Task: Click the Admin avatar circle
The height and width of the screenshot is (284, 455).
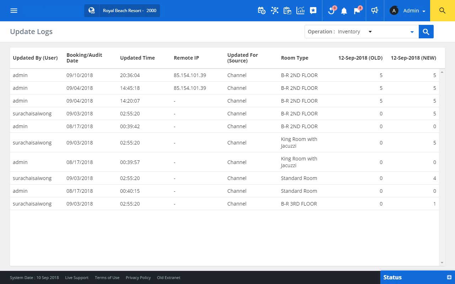Action: 394,11
